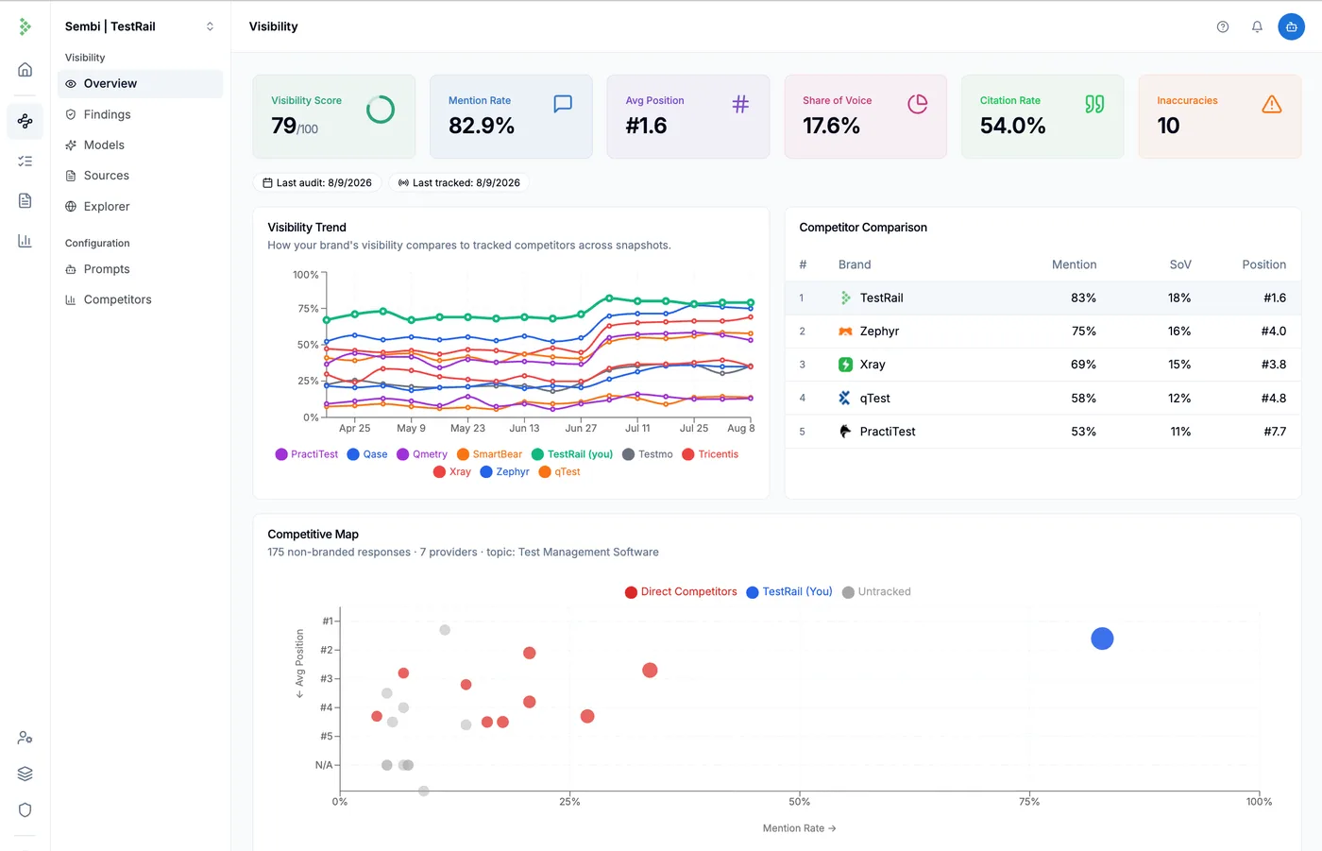Click the Visibility page title

[273, 26]
